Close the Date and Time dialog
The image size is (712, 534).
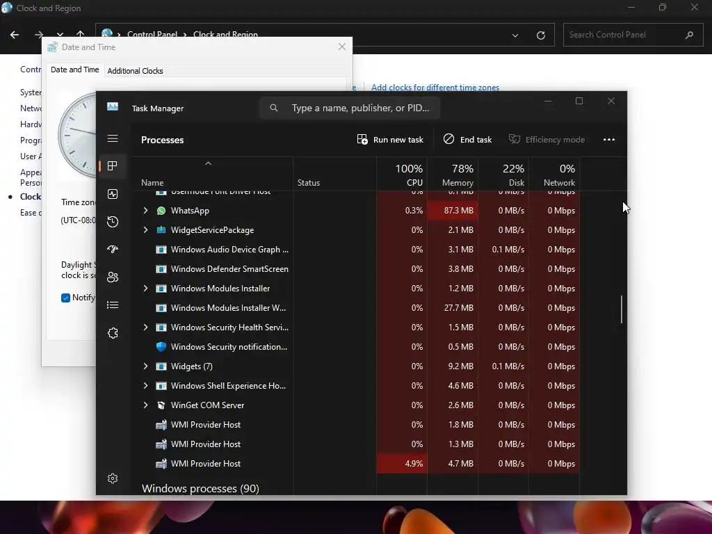(342, 47)
